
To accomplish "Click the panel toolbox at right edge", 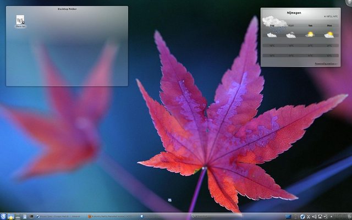I will tap(350, 217).
